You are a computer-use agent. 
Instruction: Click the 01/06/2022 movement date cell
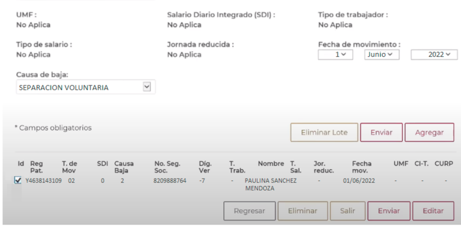pyautogui.click(x=358, y=180)
